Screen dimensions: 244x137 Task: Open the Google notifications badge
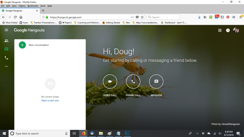point(228,30)
